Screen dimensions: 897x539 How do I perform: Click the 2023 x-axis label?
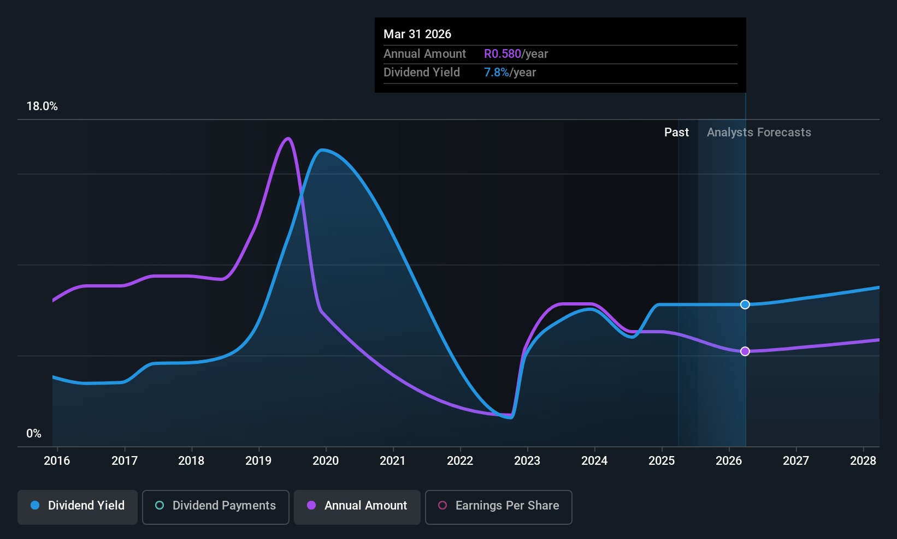[x=527, y=461]
